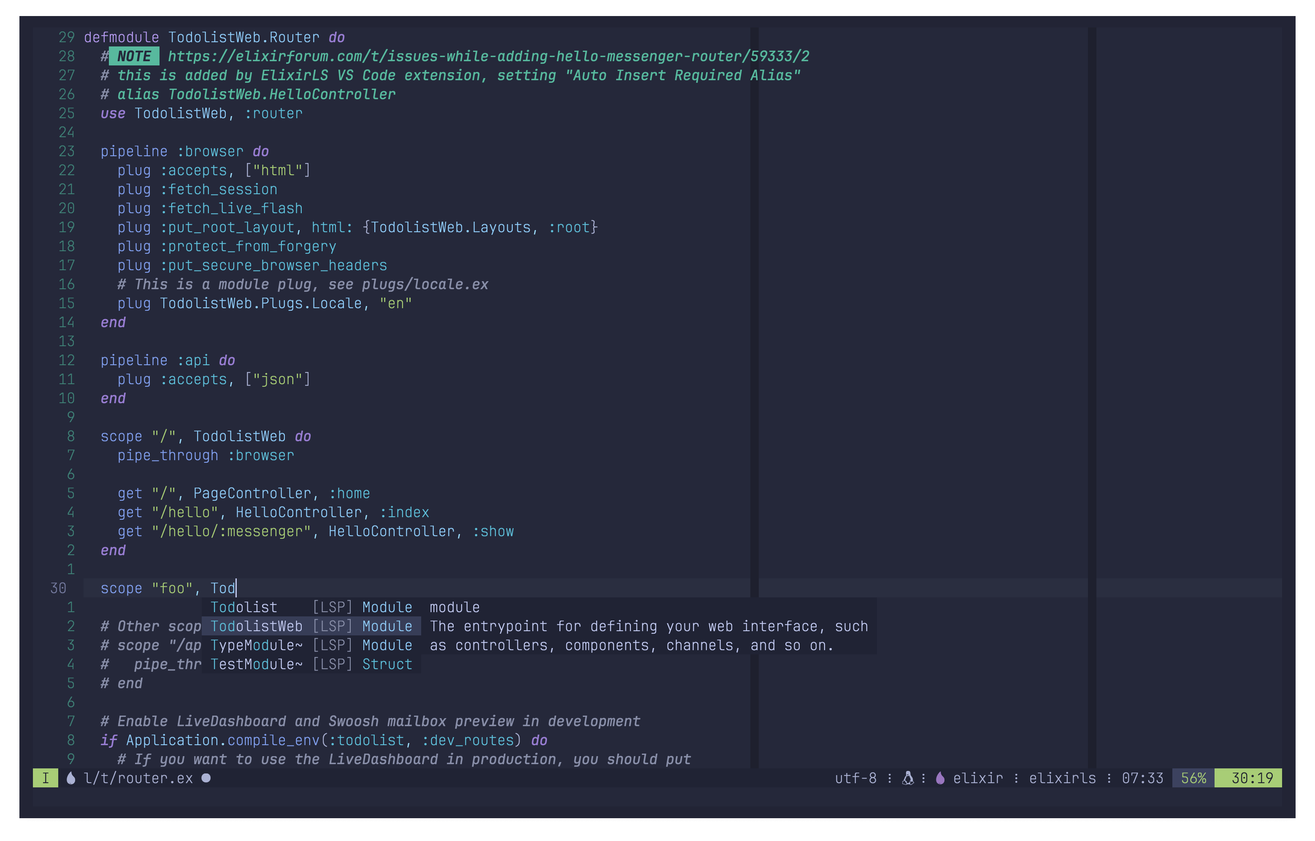Click the green insert-mode indicator "I"
The width and height of the screenshot is (1315, 841).
pos(46,778)
